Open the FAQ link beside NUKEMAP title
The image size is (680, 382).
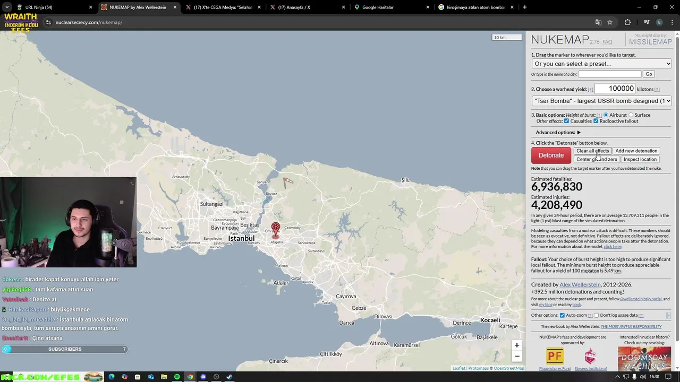click(607, 42)
